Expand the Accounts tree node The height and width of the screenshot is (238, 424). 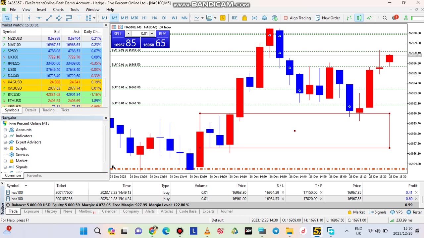pos(5,130)
